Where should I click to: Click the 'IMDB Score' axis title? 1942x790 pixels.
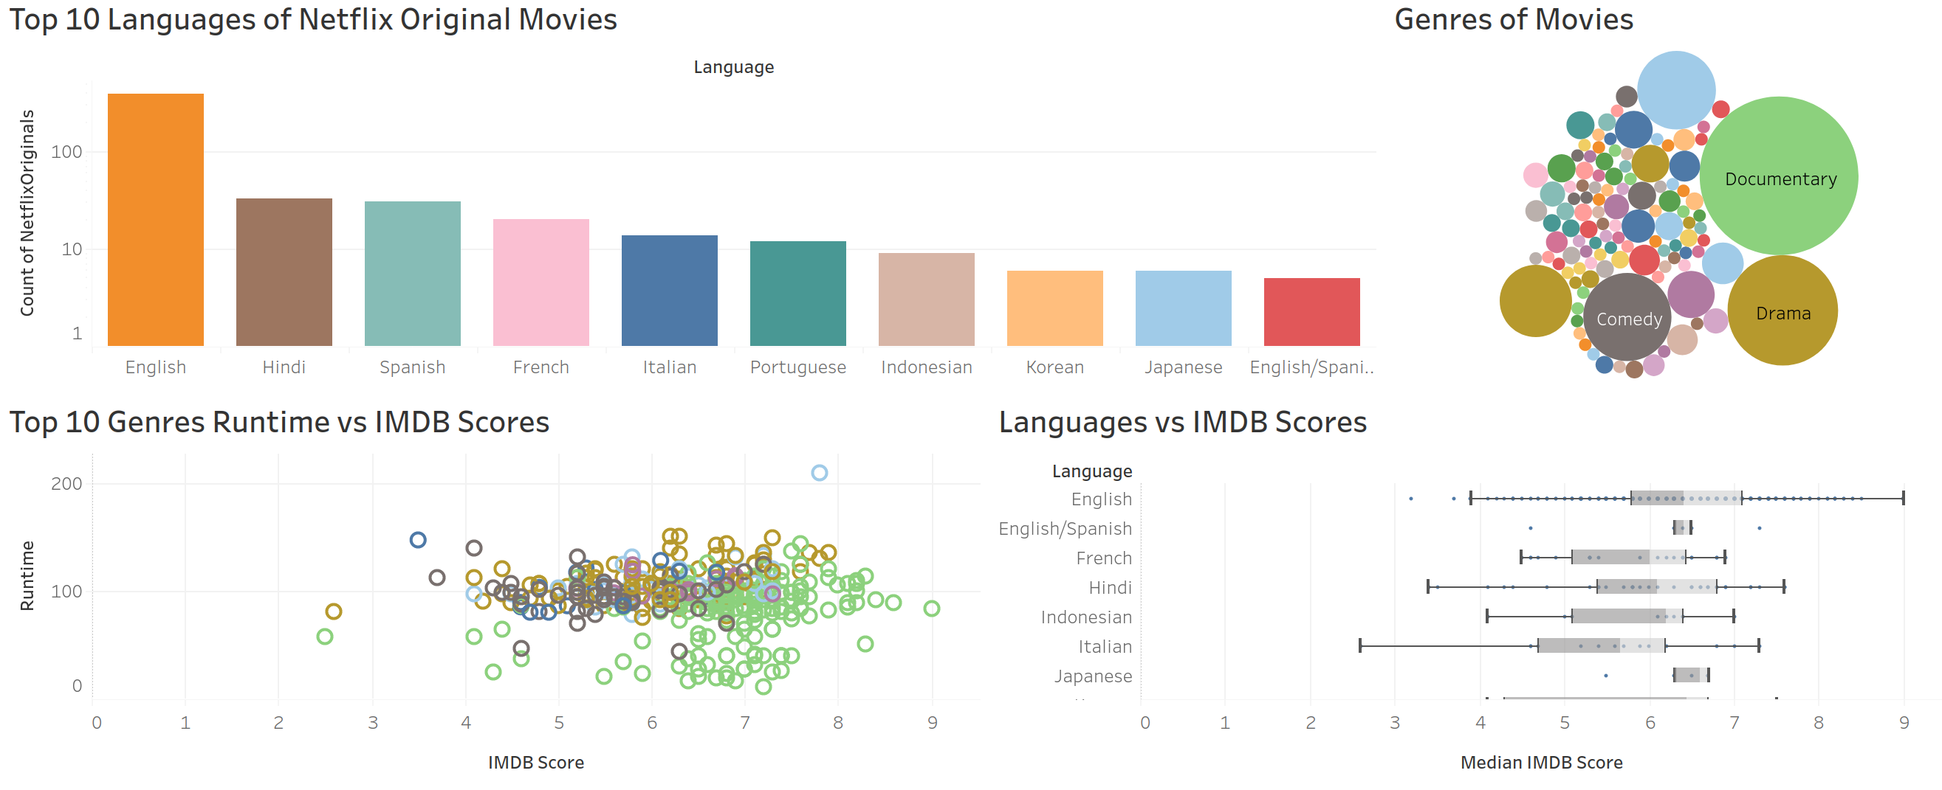[536, 762]
